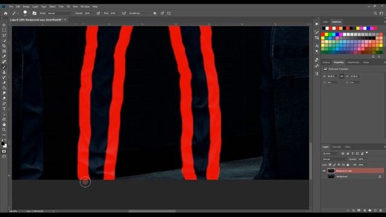Toggle layer filter on/off switch
This screenshot has width=386, height=217.
pos(367,153)
